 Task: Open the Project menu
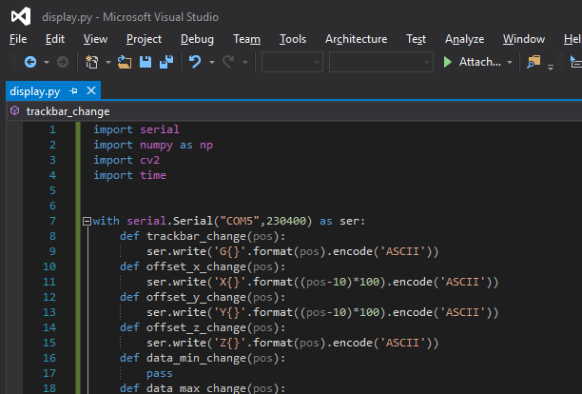144,39
